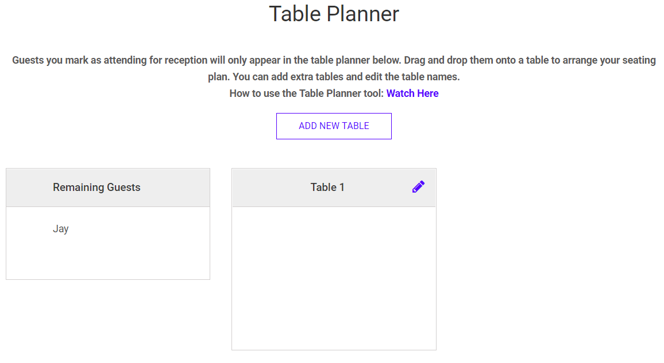Click the word 'Remaining' in the guest panel header
The image size is (664, 363).
[x=75, y=188]
